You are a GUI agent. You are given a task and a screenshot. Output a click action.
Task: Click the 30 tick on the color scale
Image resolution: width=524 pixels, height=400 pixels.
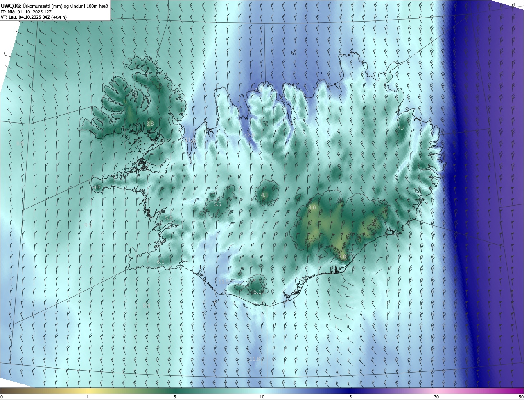[x=436, y=397]
